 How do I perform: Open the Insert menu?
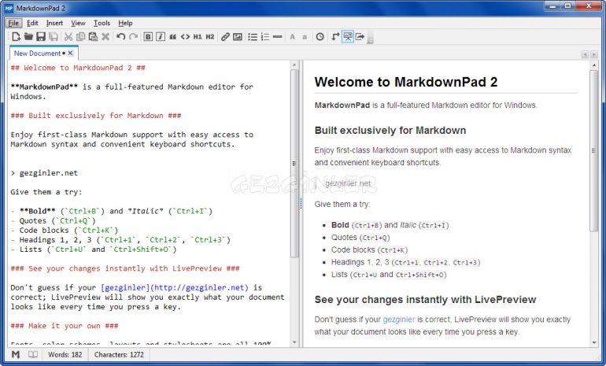click(x=54, y=23)
